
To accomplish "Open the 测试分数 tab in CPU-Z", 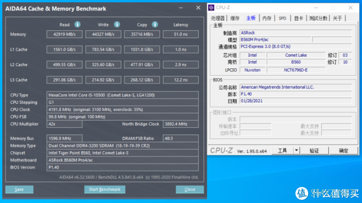I will tap(318, 18).
